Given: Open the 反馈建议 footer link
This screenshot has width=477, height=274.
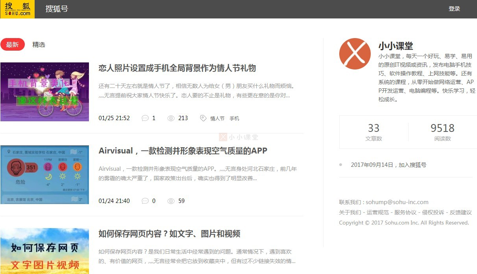Looking at the screenshot, I should pos(461,212).
